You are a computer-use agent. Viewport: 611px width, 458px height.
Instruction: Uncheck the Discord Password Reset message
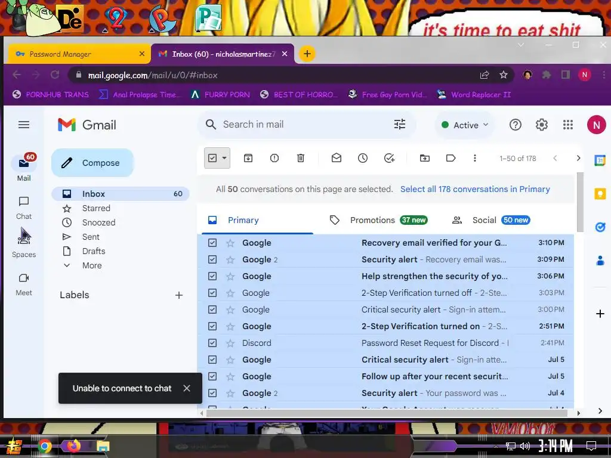[212, 343]
